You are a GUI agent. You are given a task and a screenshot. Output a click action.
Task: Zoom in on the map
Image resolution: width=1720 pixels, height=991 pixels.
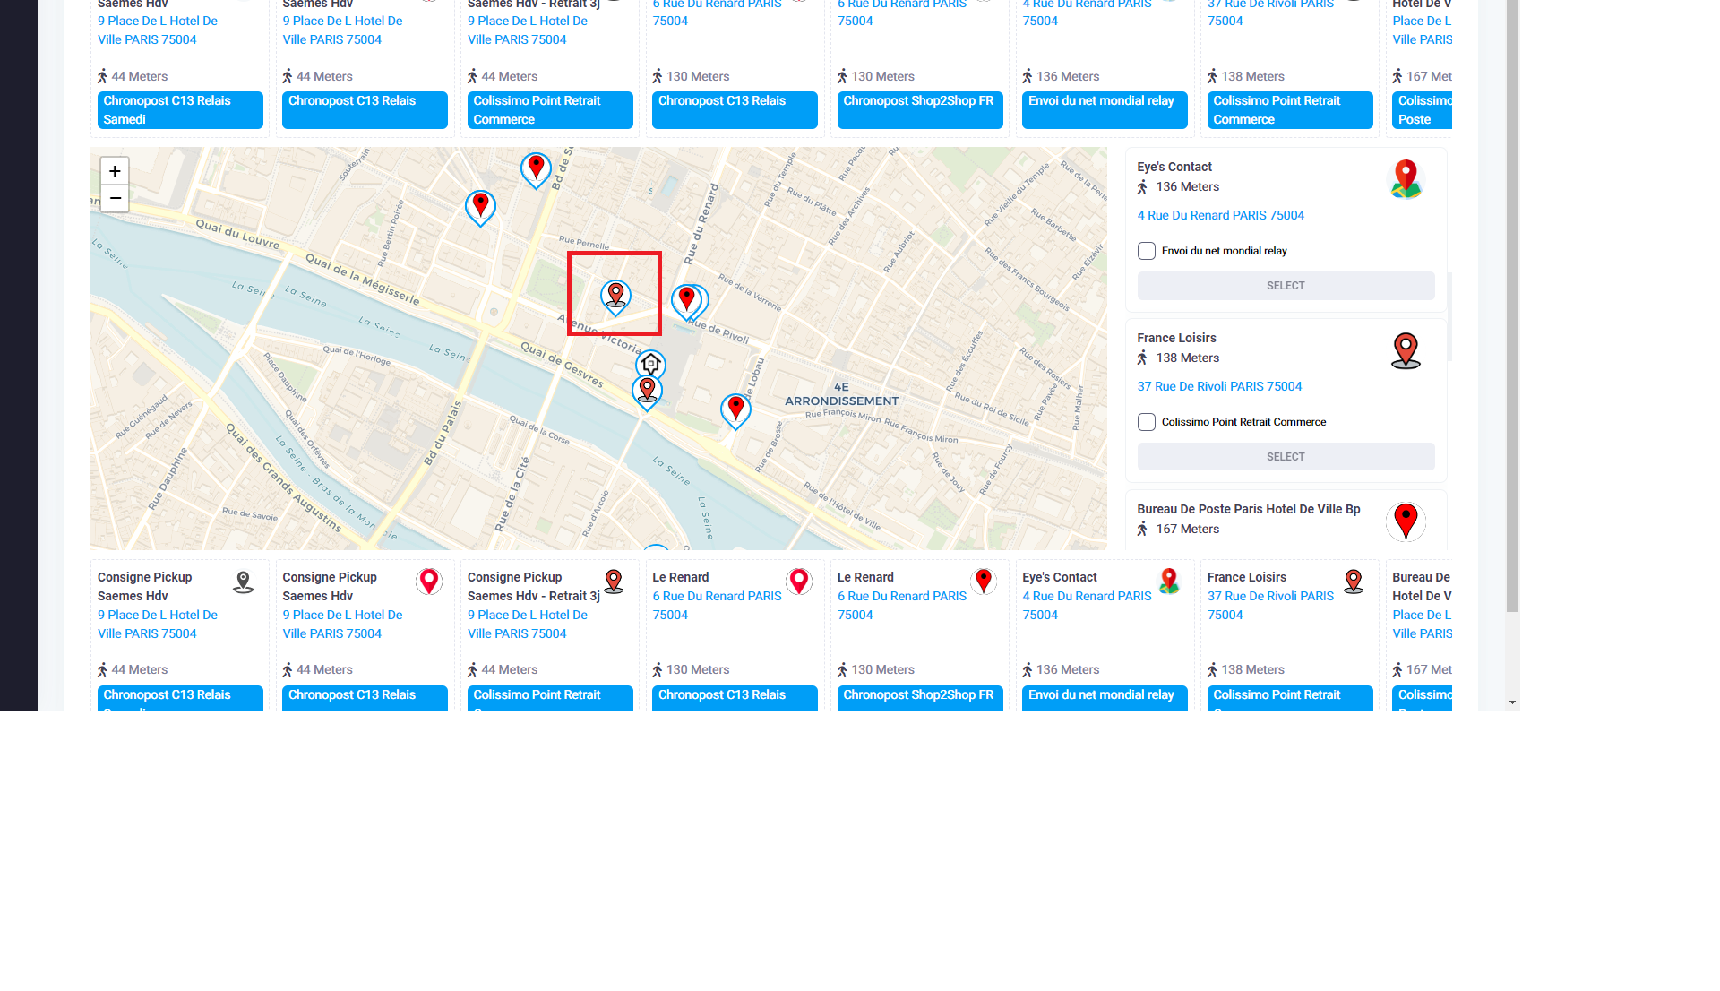pos(115,171)
